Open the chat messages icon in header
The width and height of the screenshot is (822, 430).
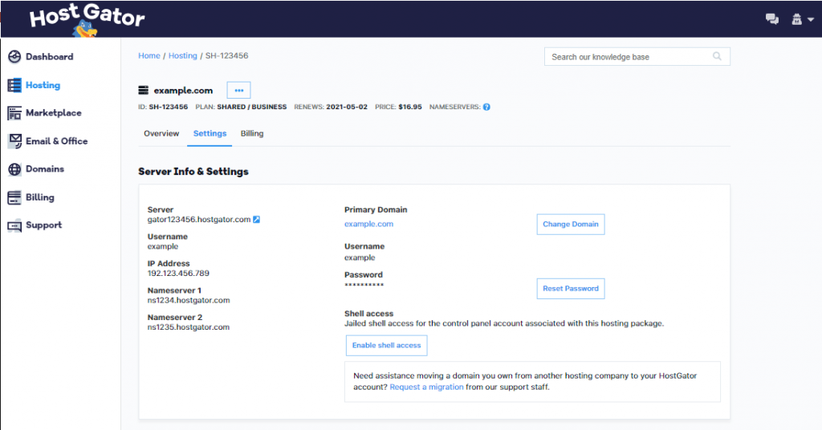(x=771, y=19)
